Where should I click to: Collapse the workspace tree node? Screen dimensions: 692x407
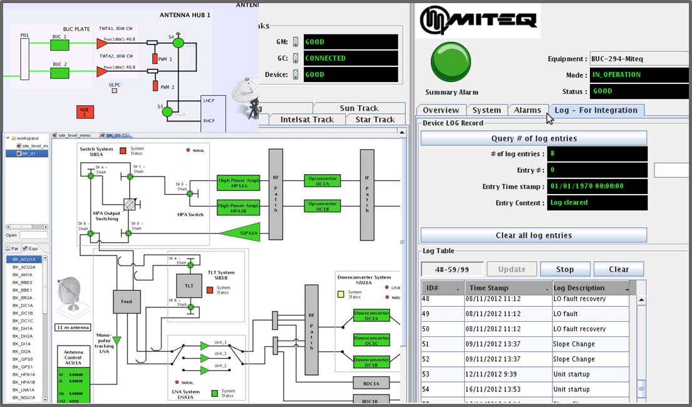[x=8, y=138]
